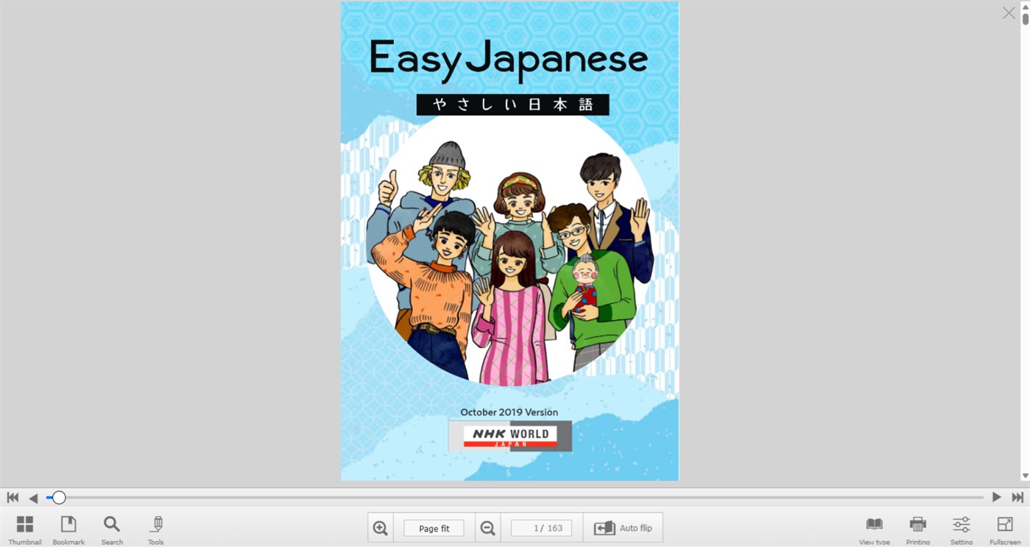Select the Page fit zoom field
This screenshot has width=1030, height=547.
point(434,529)
